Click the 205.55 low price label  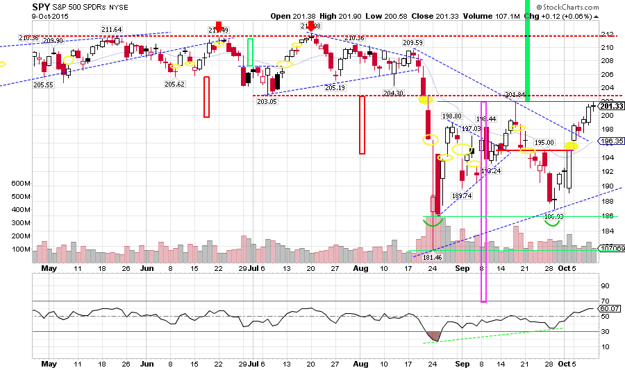pyautogui.click(x=44, y=85)
